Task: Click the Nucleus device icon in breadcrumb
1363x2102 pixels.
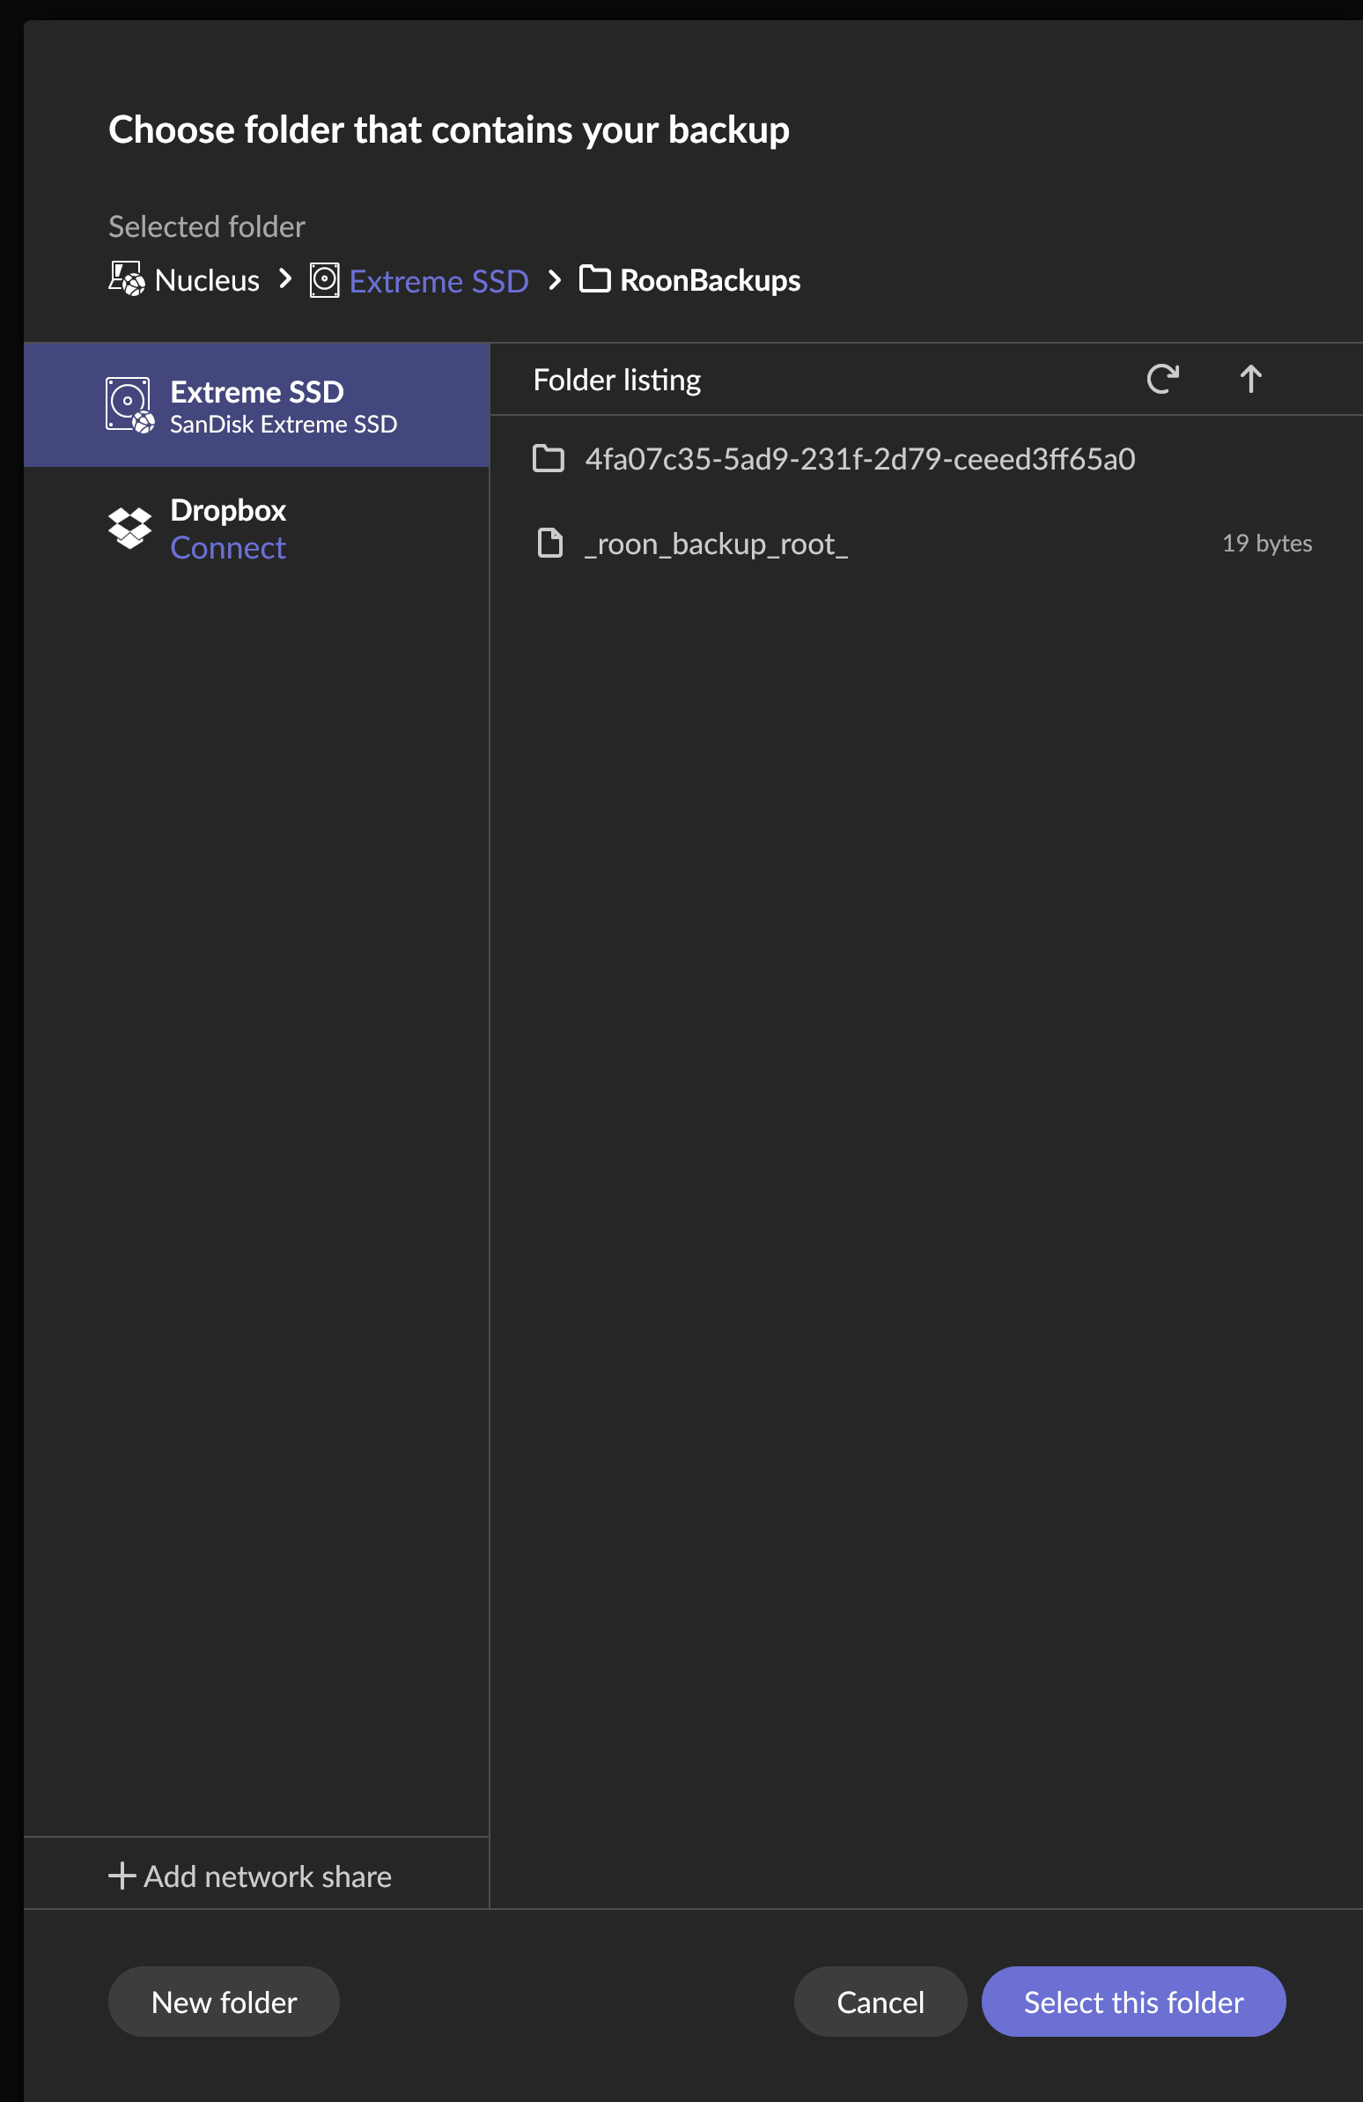Action: (126, 279)
